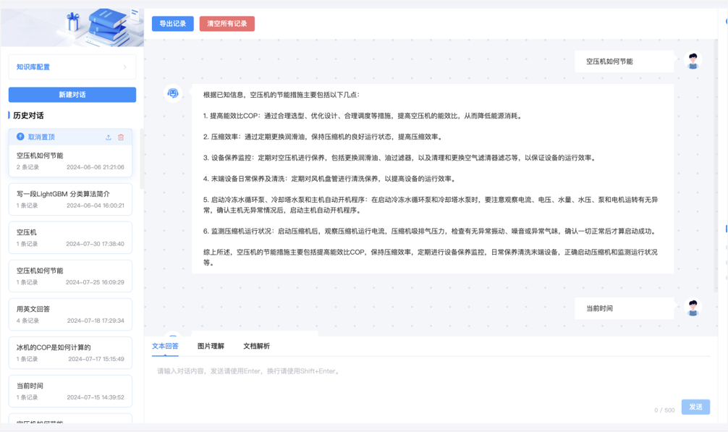This screenshot has height=432, width=728.
Task: Click the robot assistant avatar icon
Action: point(173,93)
